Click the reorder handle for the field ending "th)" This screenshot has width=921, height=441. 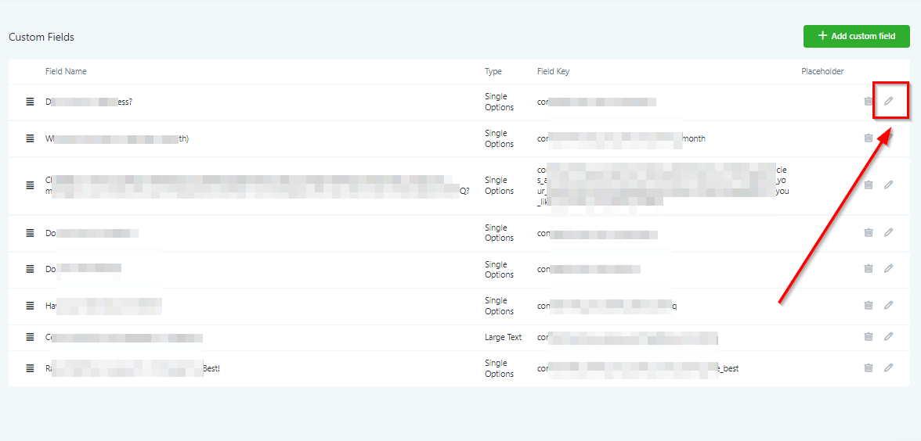click(30, 138)
